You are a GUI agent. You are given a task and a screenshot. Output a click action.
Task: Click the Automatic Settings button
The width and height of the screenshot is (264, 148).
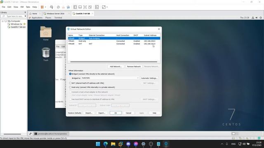coord(149,78)
